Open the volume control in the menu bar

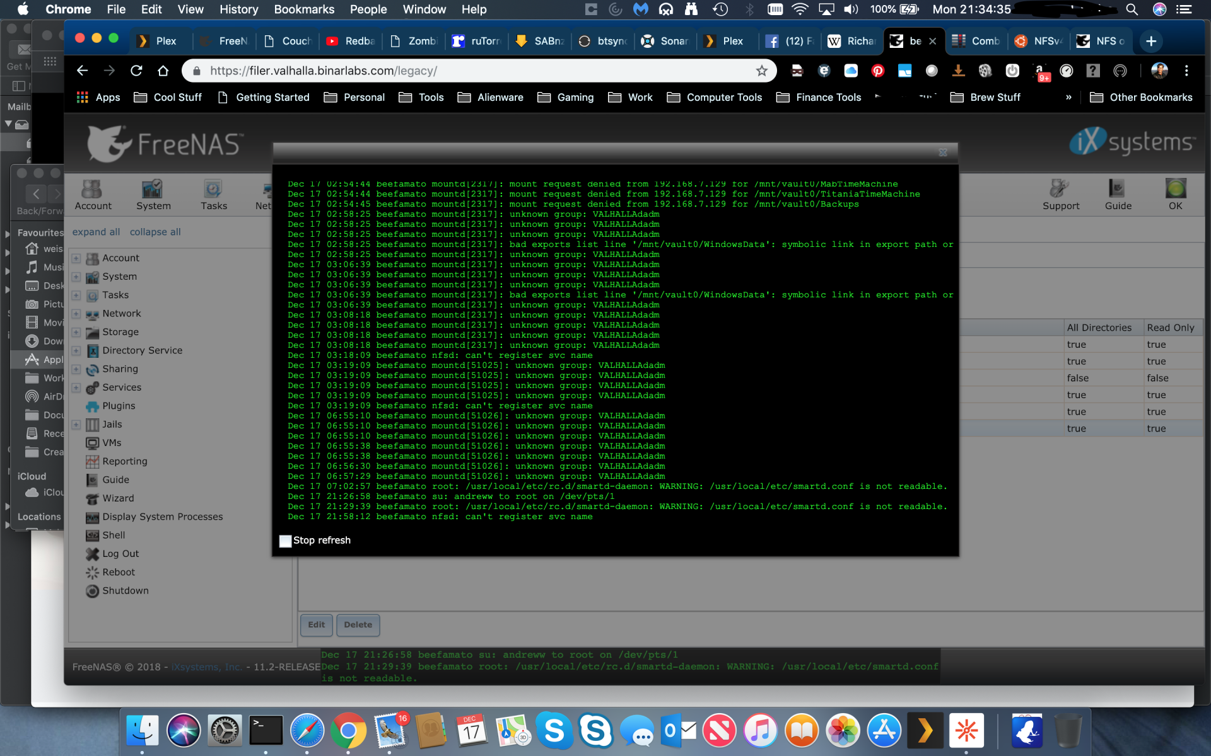[x=851, y=9]
